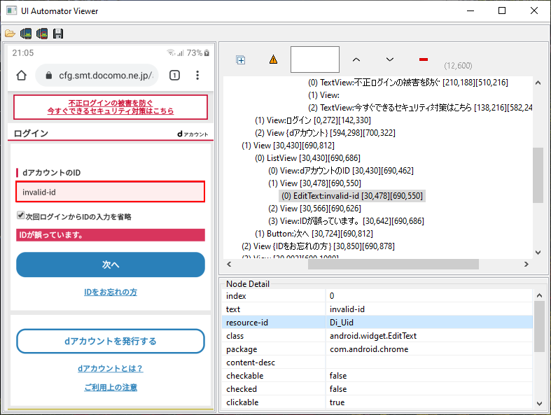Click the android.widget.EditText class value
Image resolution: width=551 pixels, height=415 pixels.
click(373, 336)
